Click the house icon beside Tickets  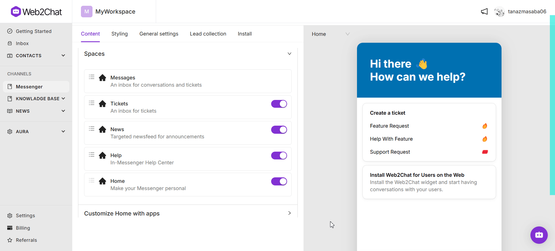click(x=102, y=104)
